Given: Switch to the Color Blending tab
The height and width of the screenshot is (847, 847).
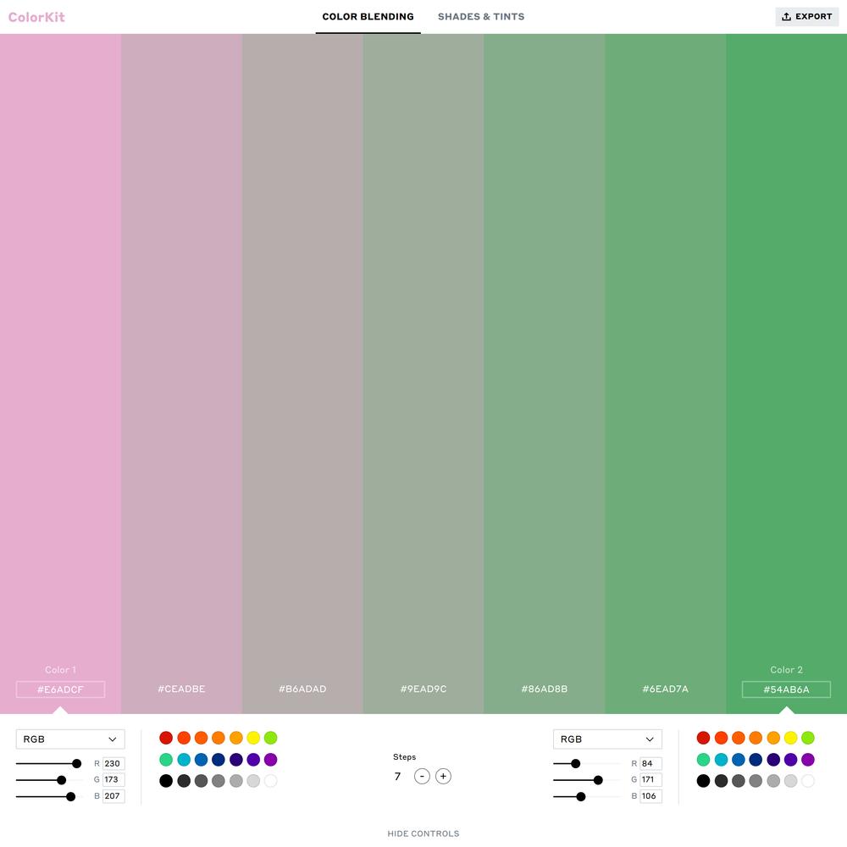Looking at the screenshot, I should 368,17.
